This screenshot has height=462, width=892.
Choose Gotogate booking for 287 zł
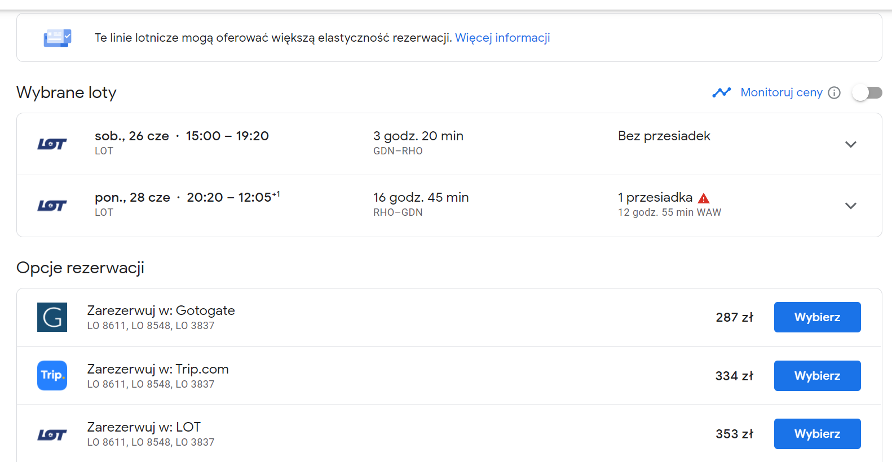pyautogui.click(x=817, y=317)
